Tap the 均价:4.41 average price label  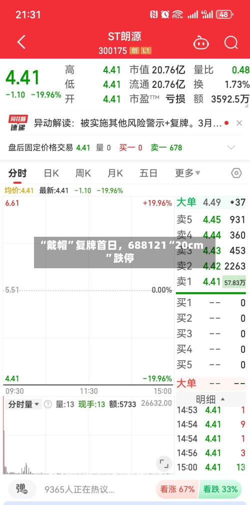(x=19, y=190)
